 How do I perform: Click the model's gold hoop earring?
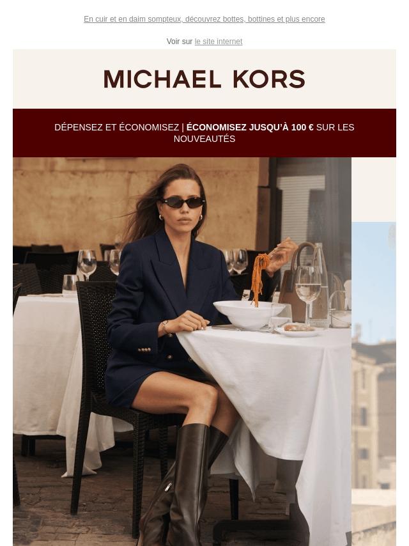[162, 217]
